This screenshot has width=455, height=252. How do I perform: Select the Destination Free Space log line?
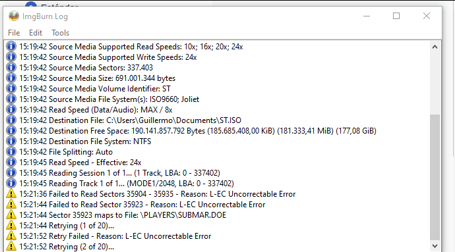pyautogui.click(x=198, y=131)
